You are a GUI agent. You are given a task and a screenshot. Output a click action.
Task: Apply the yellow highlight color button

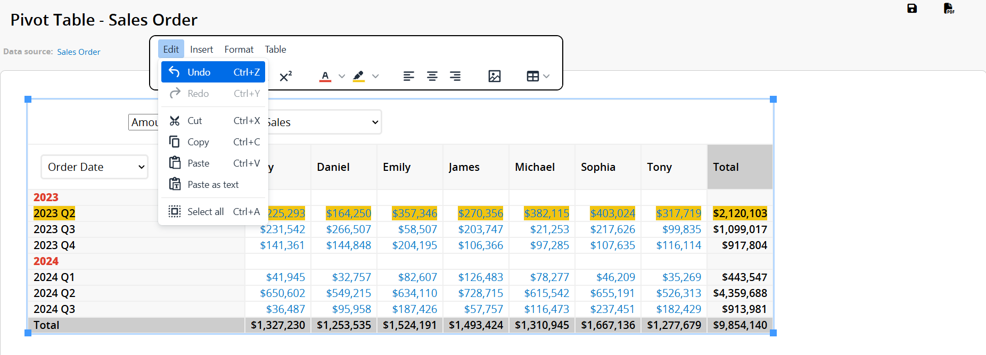(359, 76)
